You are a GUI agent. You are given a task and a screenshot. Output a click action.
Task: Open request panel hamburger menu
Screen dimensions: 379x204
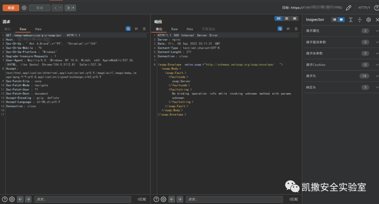tap(144, 29)
